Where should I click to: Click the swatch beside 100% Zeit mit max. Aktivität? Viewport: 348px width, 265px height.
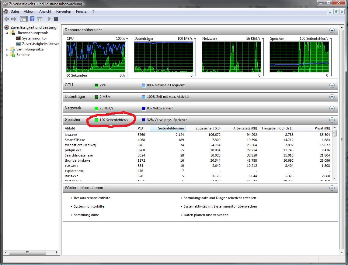144,97
